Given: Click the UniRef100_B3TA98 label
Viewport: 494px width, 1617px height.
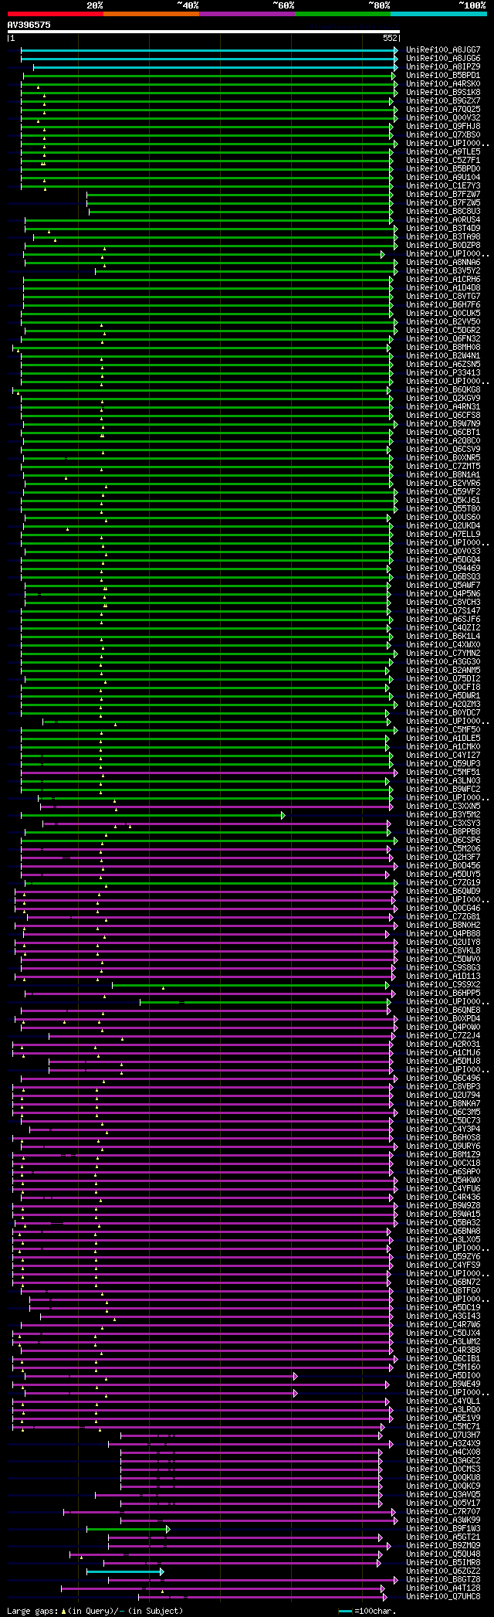Looking at the screenshot, I should 443,237.
